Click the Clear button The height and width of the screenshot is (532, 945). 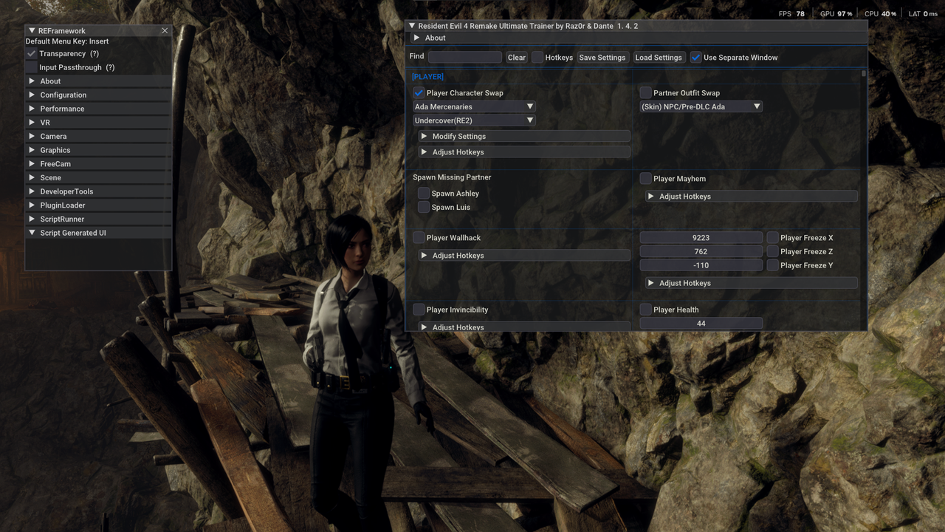pos(517,57)
